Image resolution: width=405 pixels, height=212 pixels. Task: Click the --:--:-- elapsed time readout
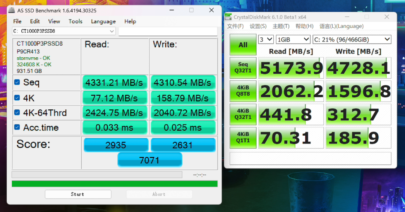pyautogui.click(x=199, y=175)
